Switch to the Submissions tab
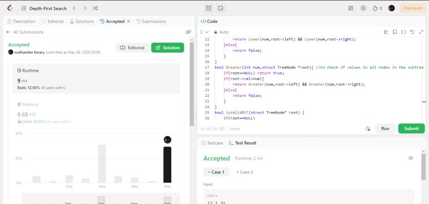This screenshot has width=429, height=204. point(151,21)
